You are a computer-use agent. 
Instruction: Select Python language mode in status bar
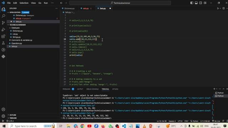click(x=196, y=121)
